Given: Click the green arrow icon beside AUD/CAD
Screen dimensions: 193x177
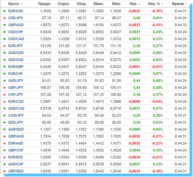Looking at the screenshot, I should (4, 108).
